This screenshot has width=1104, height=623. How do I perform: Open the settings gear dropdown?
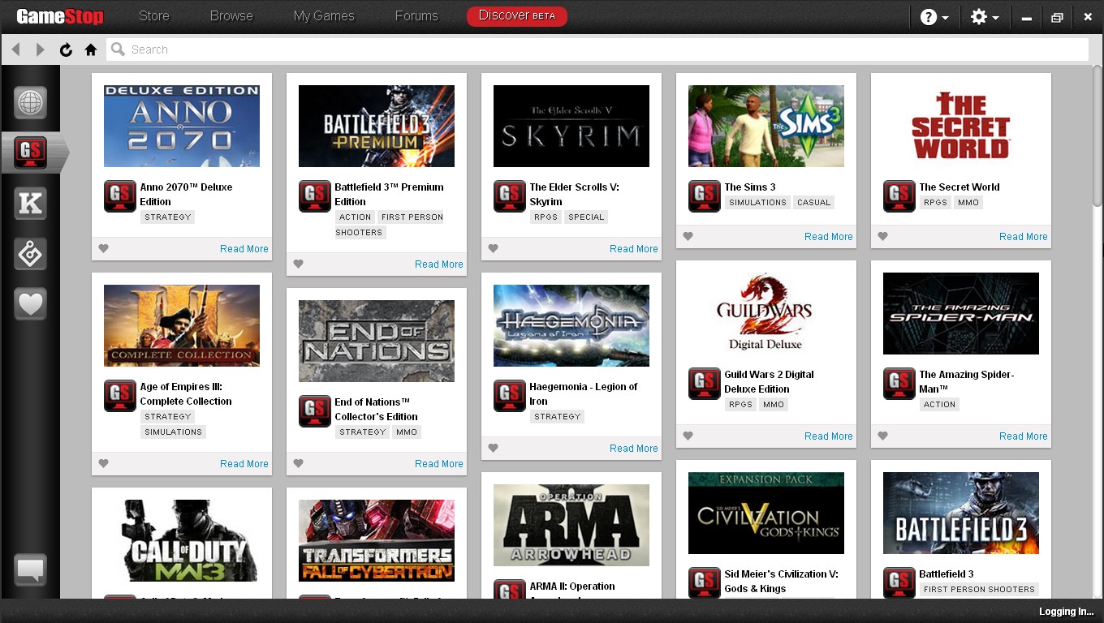[x=985, y=17]
